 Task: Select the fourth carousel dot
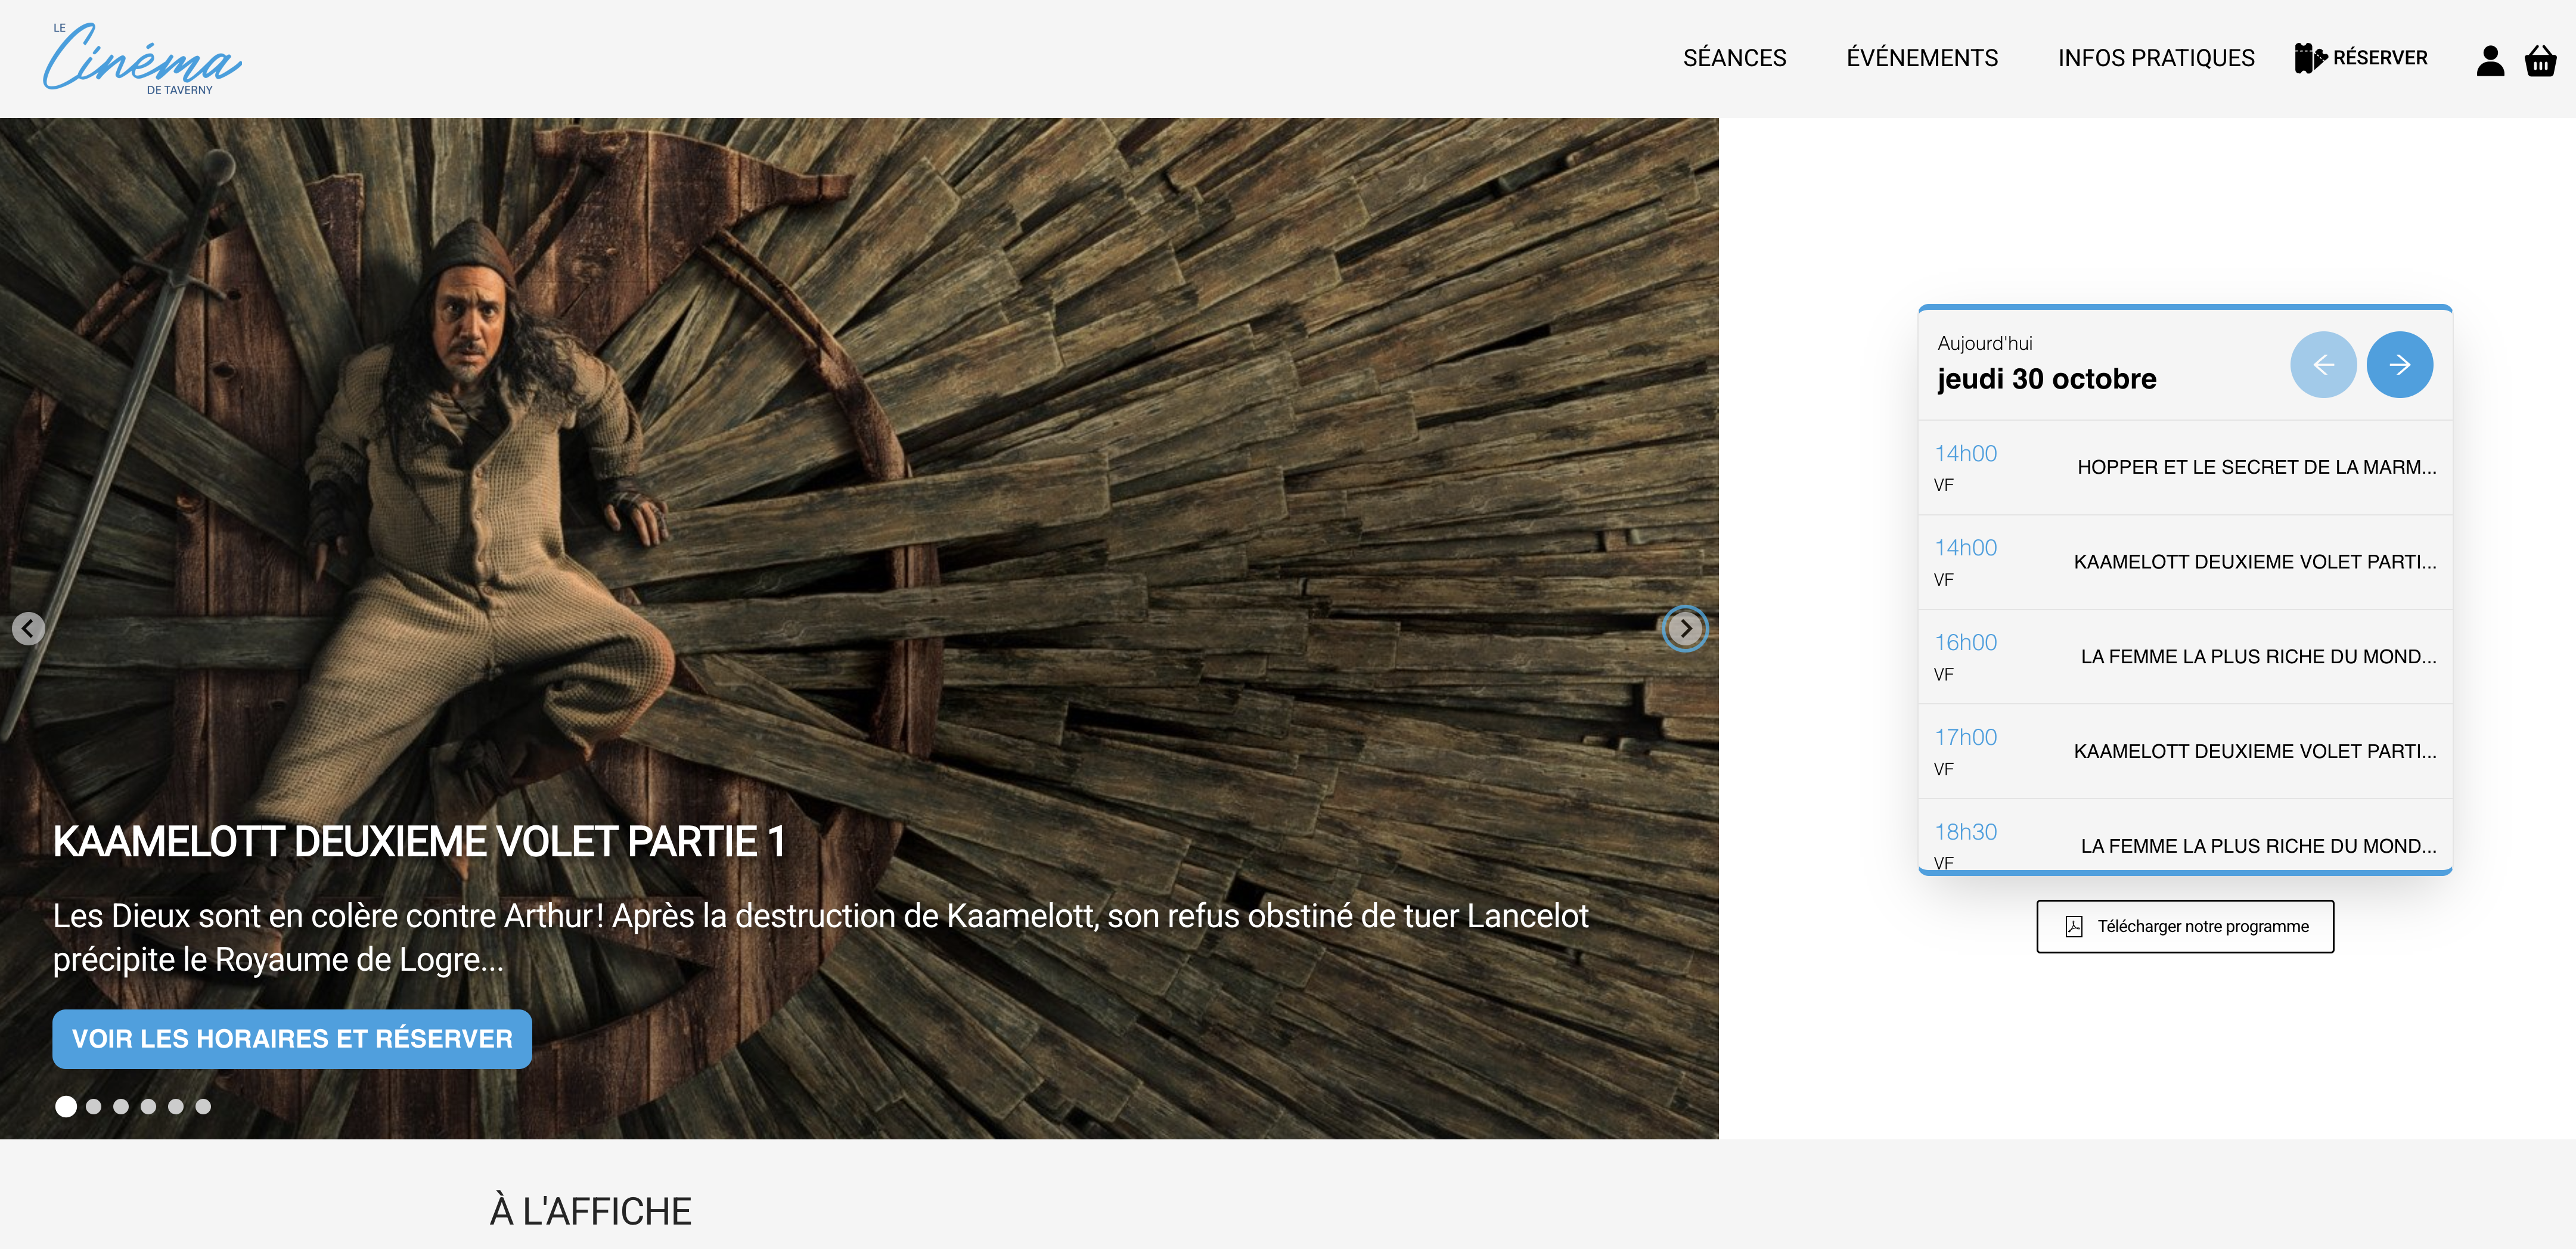click(149, 1106)
